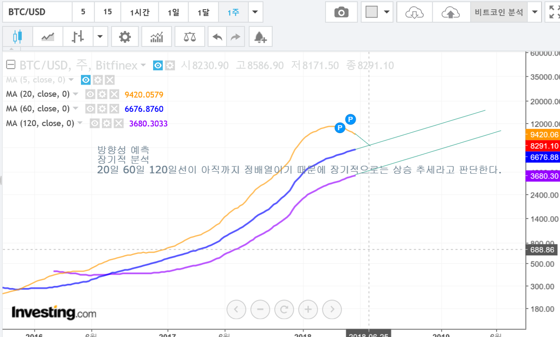
Task: Show the MA (5, close, 0) line
Action: pos(86,80)
